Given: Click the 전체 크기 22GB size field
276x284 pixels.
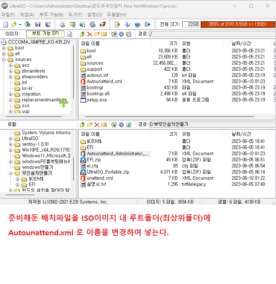Looking at the screenshot, I should pos(191,25).
